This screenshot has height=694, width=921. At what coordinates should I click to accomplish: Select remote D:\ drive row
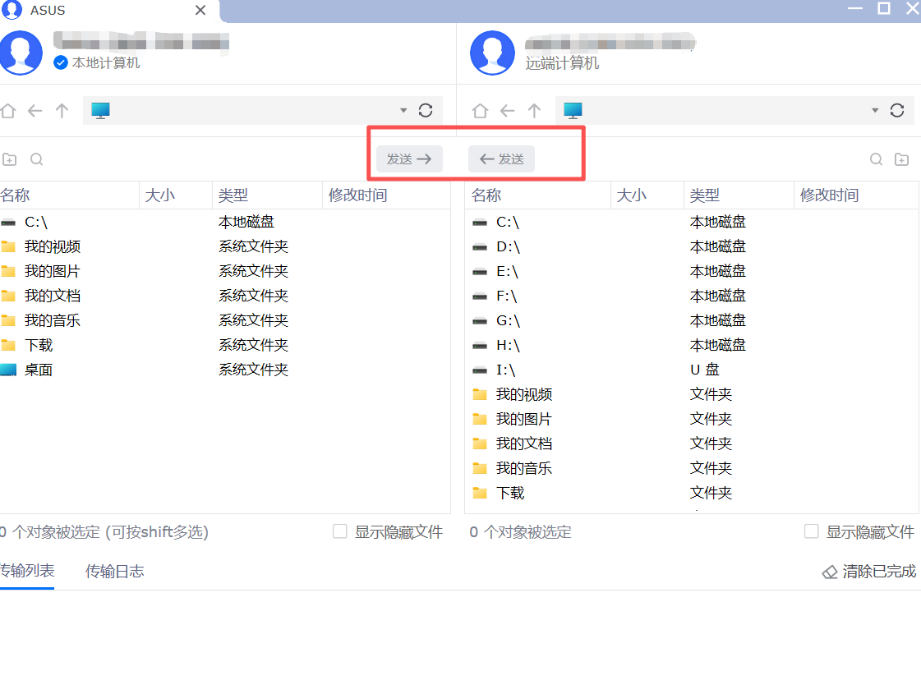tap(692, 246)
